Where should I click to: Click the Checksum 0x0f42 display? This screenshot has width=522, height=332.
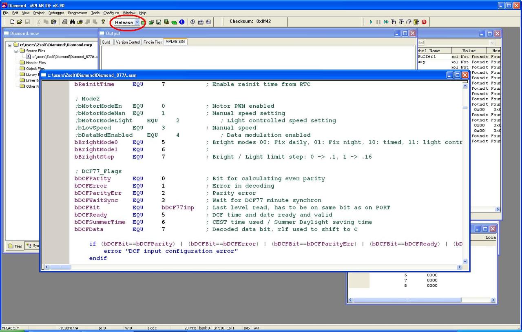click(x=250, y=21)
